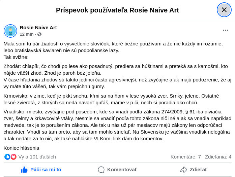Click the blue thumbs-up reaction icon
Viewport: 235px width, 177px height.
pyautogui.click(x=7, y=157)
